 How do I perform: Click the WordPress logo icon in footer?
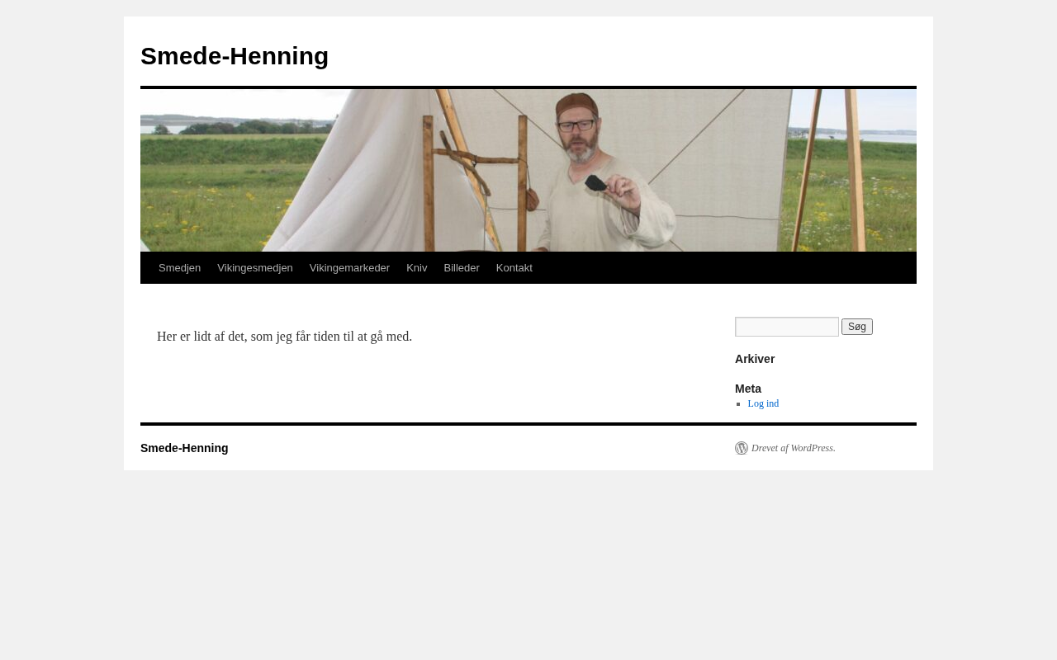click(x=742, y=448)
